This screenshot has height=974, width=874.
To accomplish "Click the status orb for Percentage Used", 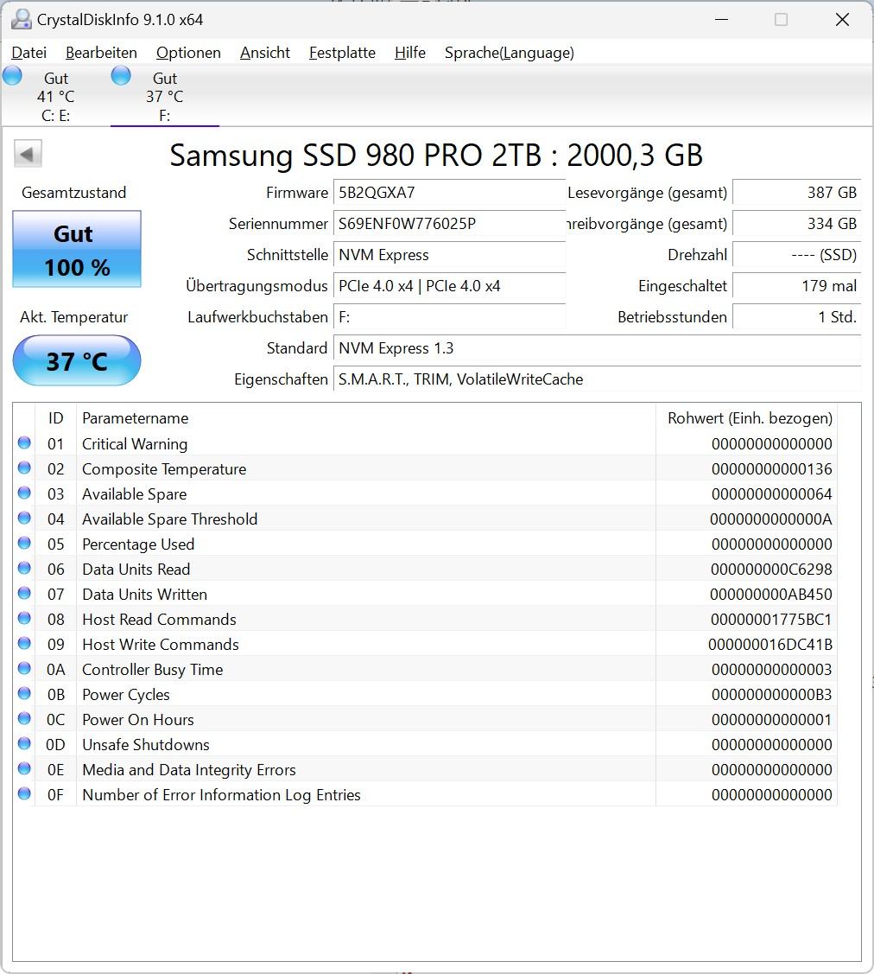I will pos(24,542).
